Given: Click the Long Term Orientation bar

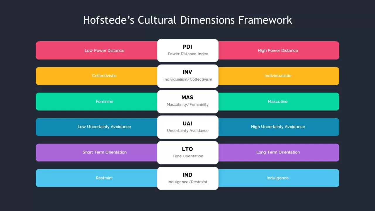Looking at the screenshot, I should click(x=279, y=152).
